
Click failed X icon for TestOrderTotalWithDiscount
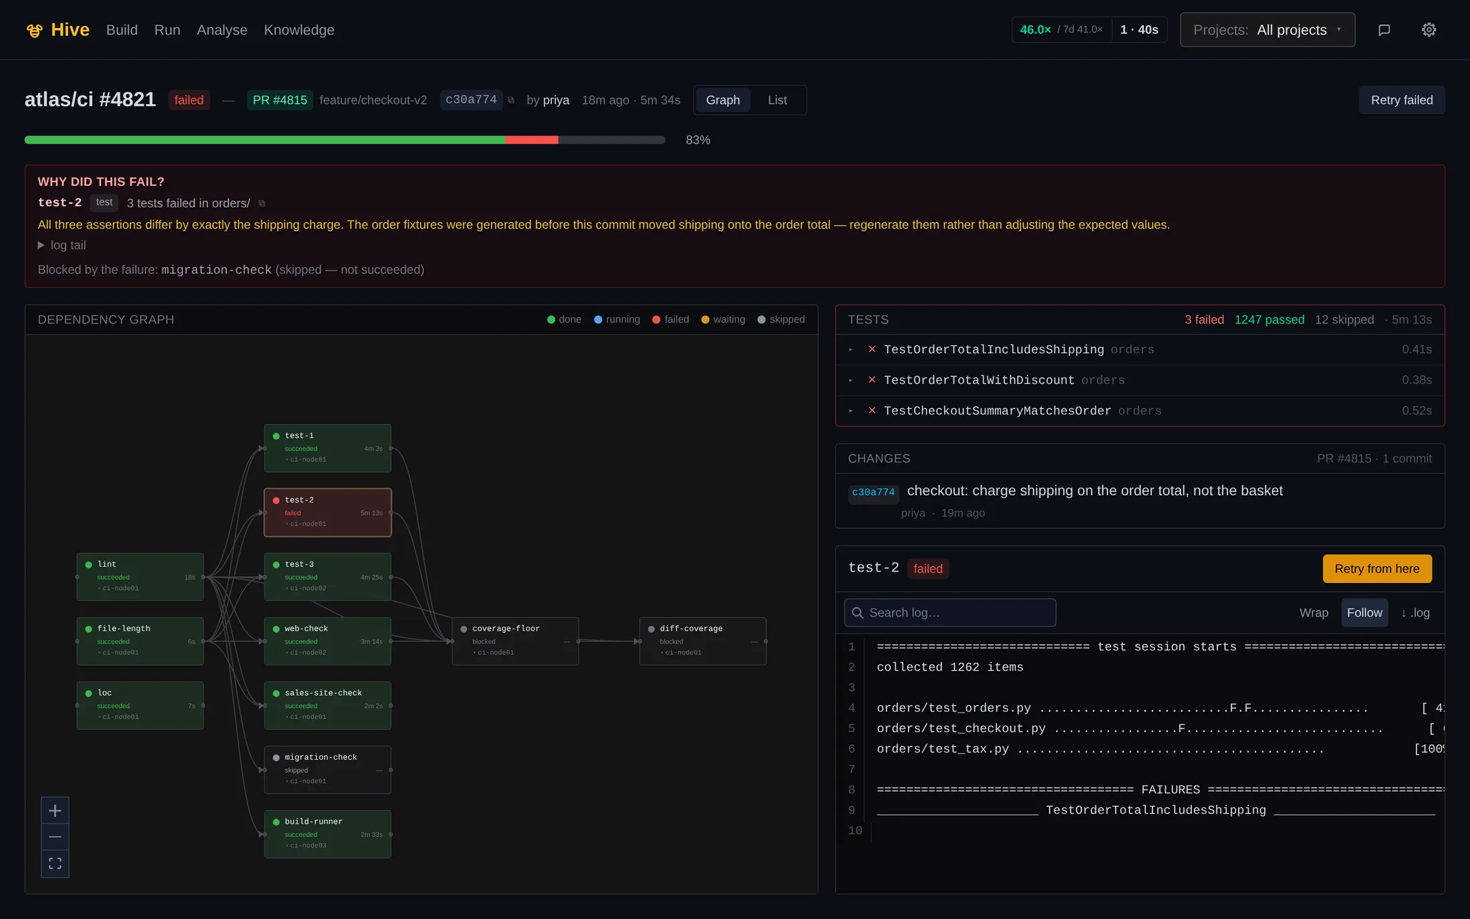click(x=872, y=379)
